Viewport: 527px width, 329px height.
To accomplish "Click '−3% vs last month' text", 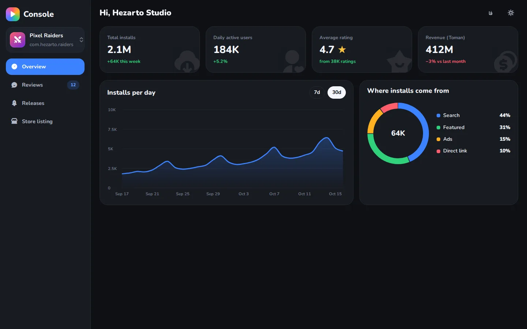I will pyautogui.click(x=445, y=61).
